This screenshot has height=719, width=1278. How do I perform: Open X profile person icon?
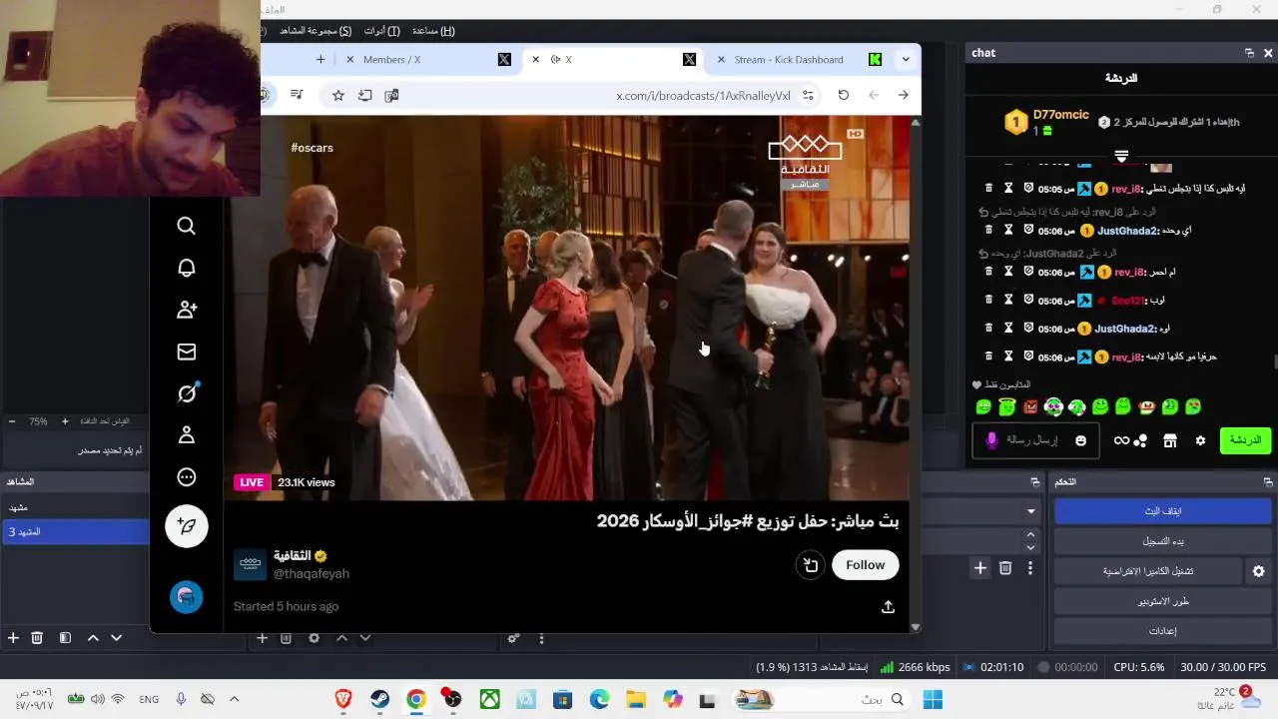coord(187,435)
